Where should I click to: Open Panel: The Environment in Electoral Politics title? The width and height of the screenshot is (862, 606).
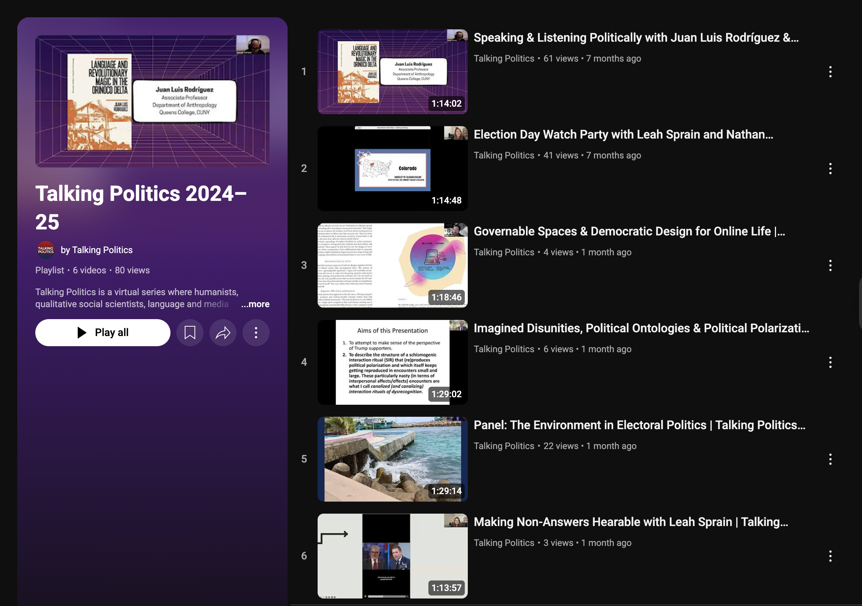point(639,425)
